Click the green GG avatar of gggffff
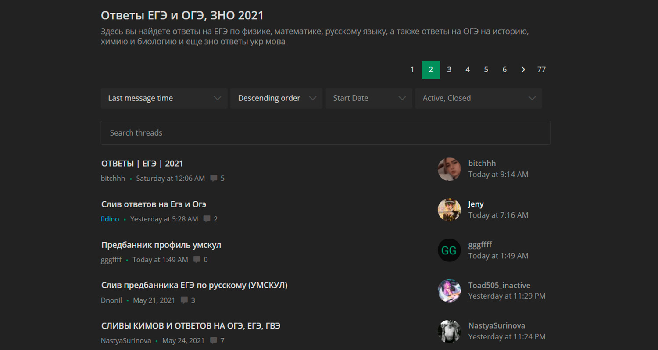Image resolution: width=658 pixels, height=350 pixels. coord(449,250)
